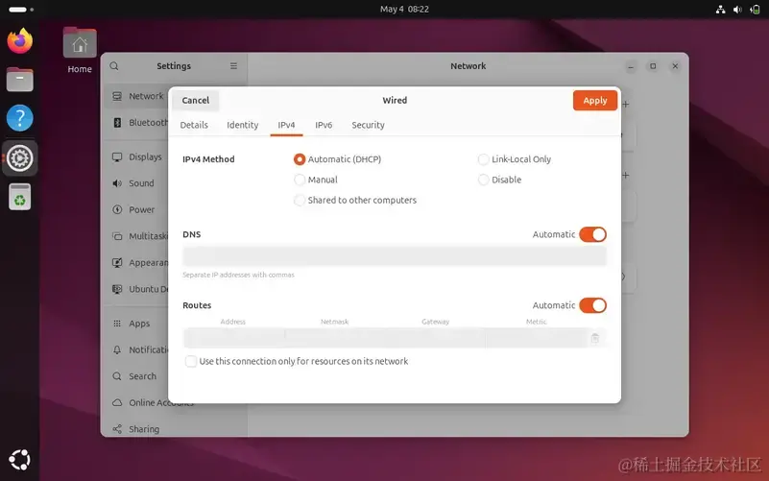Screen dimensions: 769x481
Task: Select Bluetooth in Settings sidebar
Action: tap(138, 123)
